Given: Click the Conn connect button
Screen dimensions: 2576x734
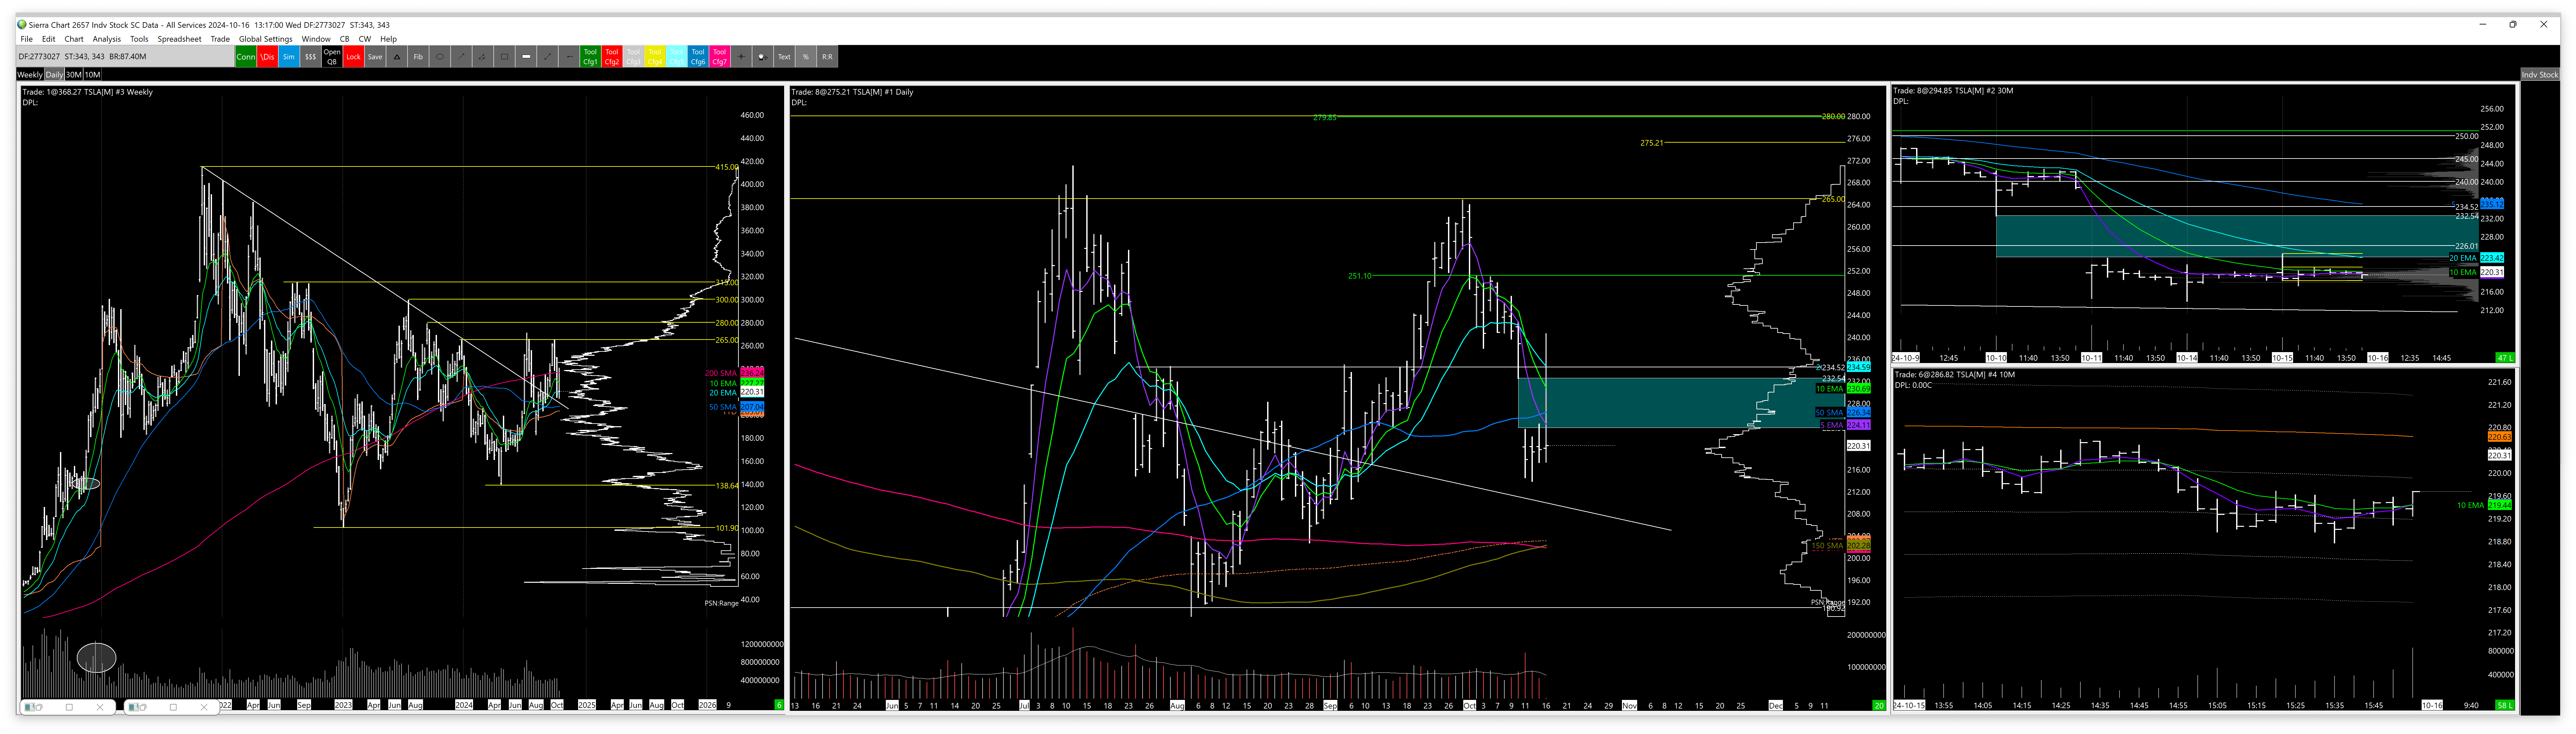Looking at the screenshot, I should click(246, 57).
